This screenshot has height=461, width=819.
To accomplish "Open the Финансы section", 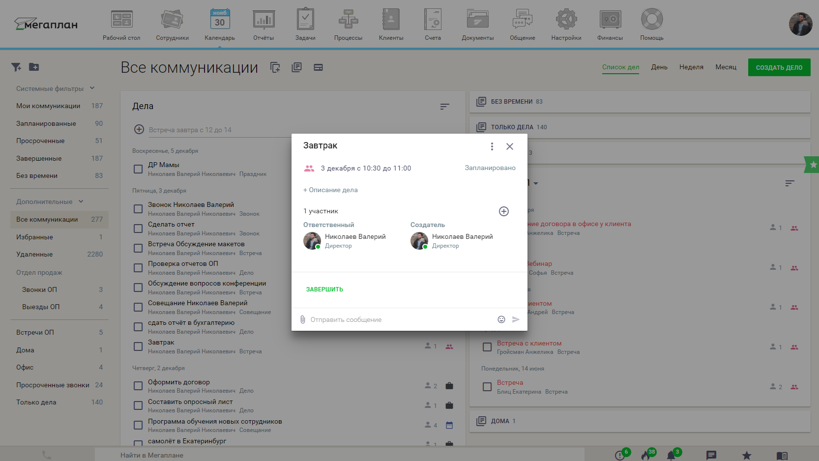I will pyautogui.click(x=610, y=25).
